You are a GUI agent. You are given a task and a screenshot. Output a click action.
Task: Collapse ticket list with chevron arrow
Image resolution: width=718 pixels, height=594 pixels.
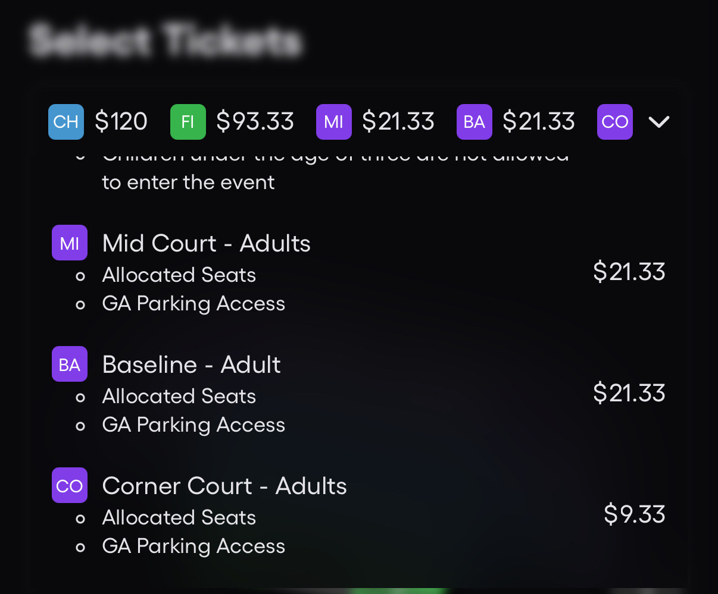659,122
